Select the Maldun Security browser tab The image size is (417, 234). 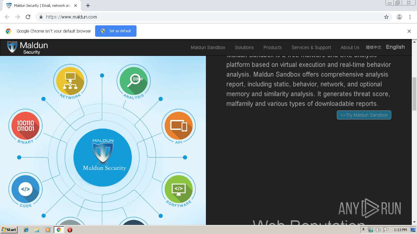tap(42, 6)
